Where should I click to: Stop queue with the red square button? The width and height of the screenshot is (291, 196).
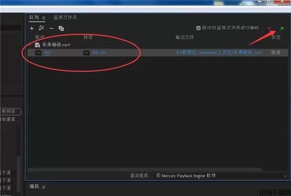[269, 28]
